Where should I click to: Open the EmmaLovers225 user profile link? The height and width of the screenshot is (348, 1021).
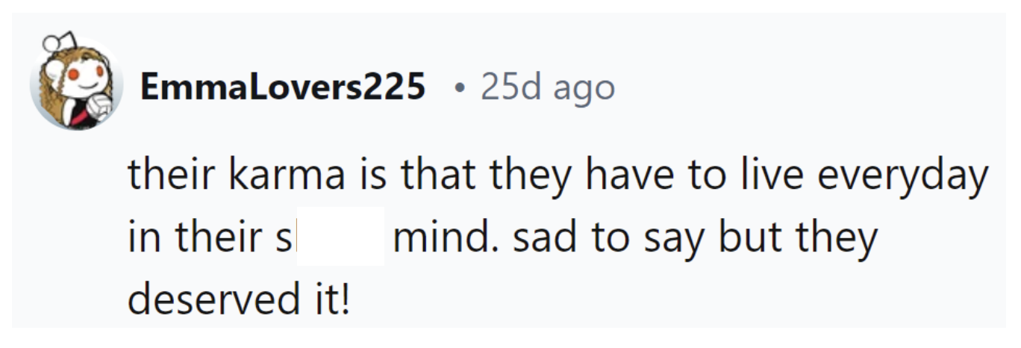[283, 88]
